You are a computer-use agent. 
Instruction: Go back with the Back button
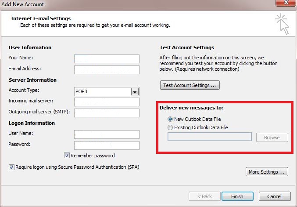204,196
